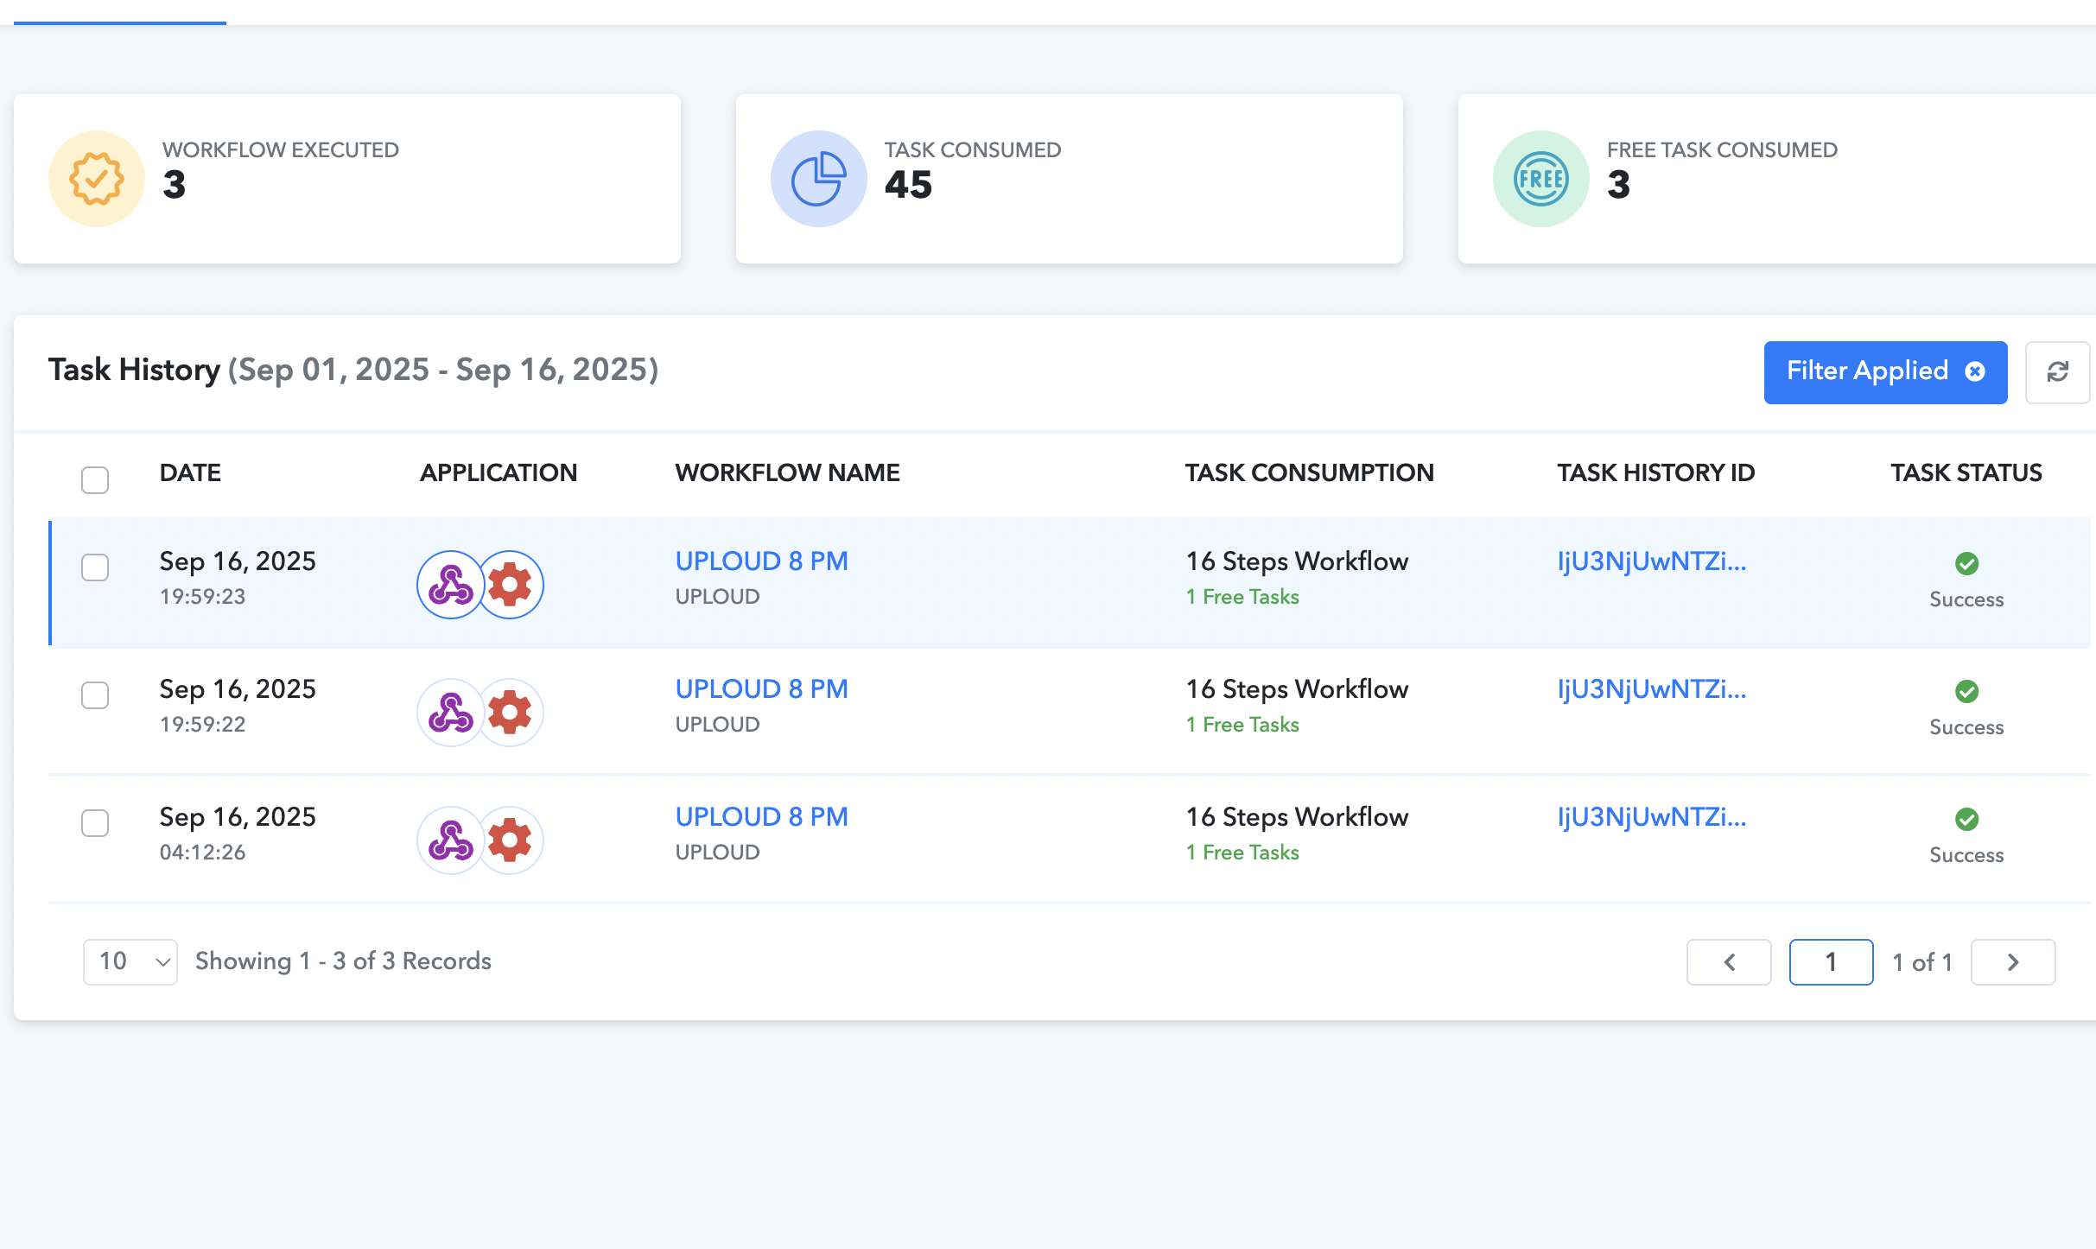
Task: Click the Filter Applied button
Action: [1886, 372]
